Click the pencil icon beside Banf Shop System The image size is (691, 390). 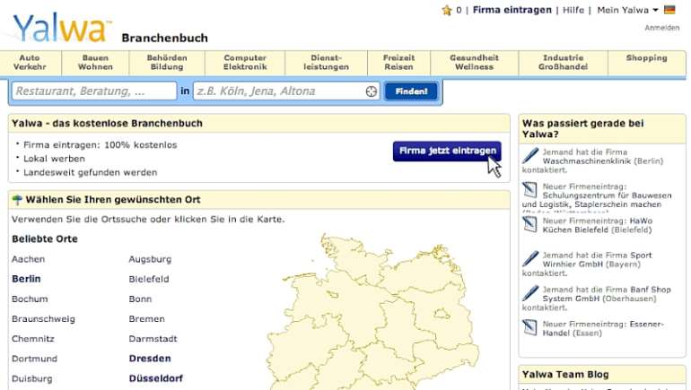click(x=530, y=292)
